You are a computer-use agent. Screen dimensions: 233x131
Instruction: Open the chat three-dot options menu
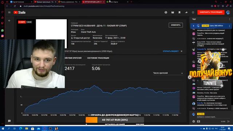pyautogui.click(x=229, y=19)
